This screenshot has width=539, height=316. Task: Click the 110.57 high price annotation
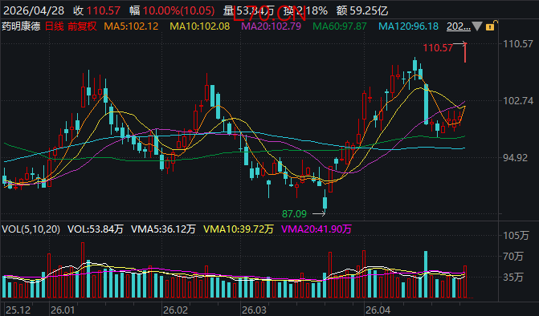coord(438,47)
